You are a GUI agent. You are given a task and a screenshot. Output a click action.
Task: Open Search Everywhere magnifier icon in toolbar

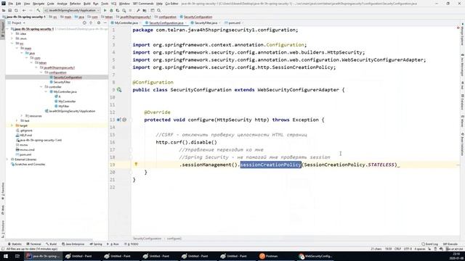tap(159, 10)
